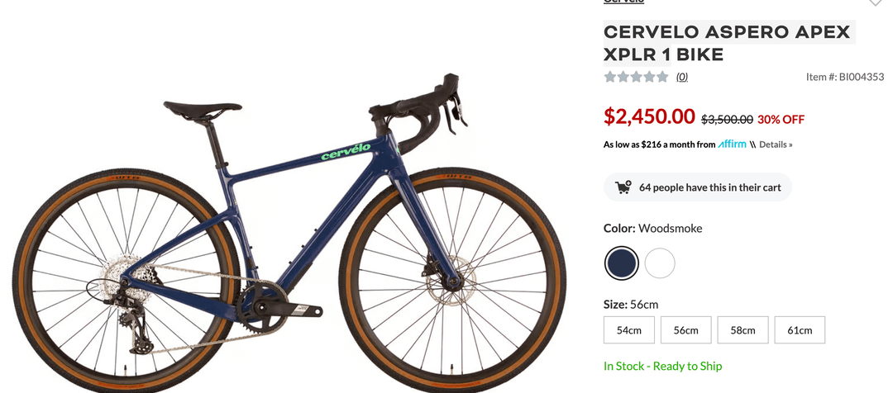
Task: Choose the 58cm size option
Action: 743,330
